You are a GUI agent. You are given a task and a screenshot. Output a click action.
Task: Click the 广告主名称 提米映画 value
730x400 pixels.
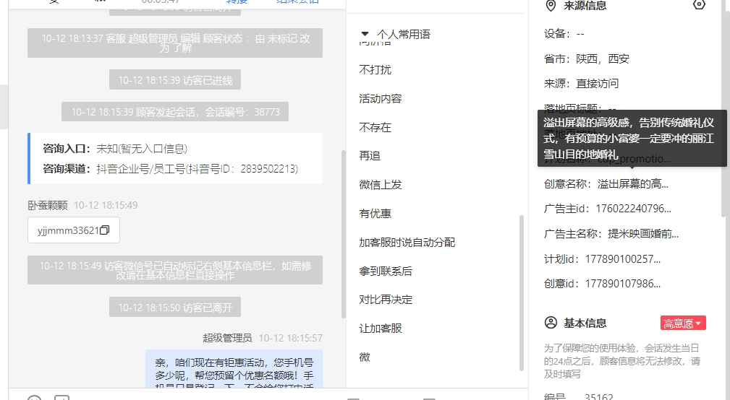[x=643, y=234]
